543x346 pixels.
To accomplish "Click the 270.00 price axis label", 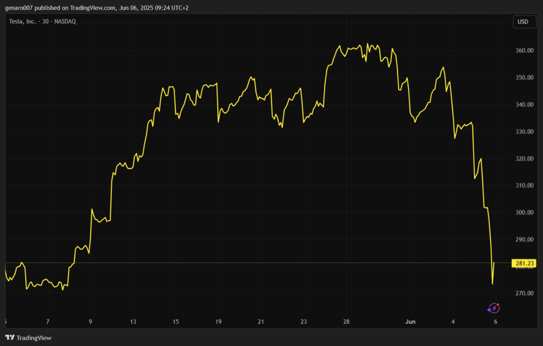I will 522,293.
